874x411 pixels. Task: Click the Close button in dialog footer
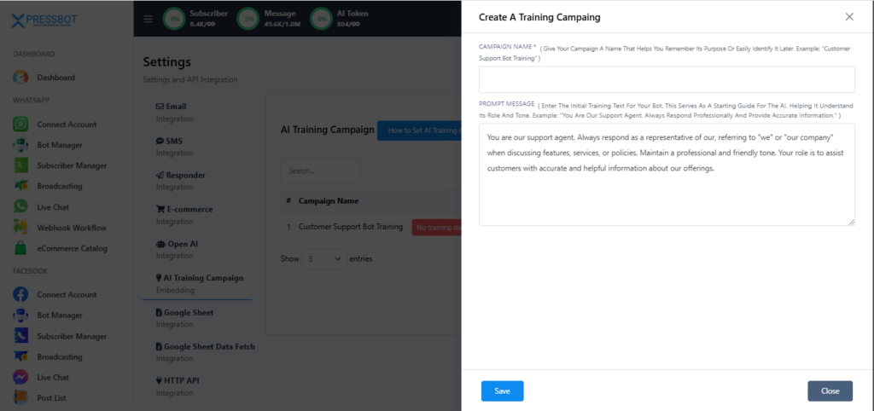coord(830,391)
